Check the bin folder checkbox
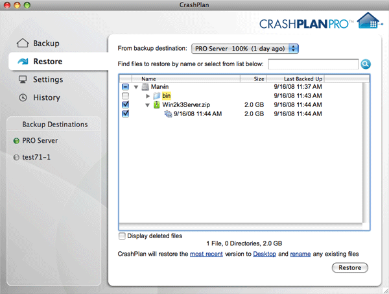The image size is (389, 294). coord(125,95)
